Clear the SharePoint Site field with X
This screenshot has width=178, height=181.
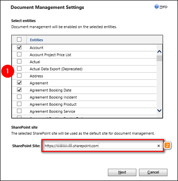[x=159, y=146]
